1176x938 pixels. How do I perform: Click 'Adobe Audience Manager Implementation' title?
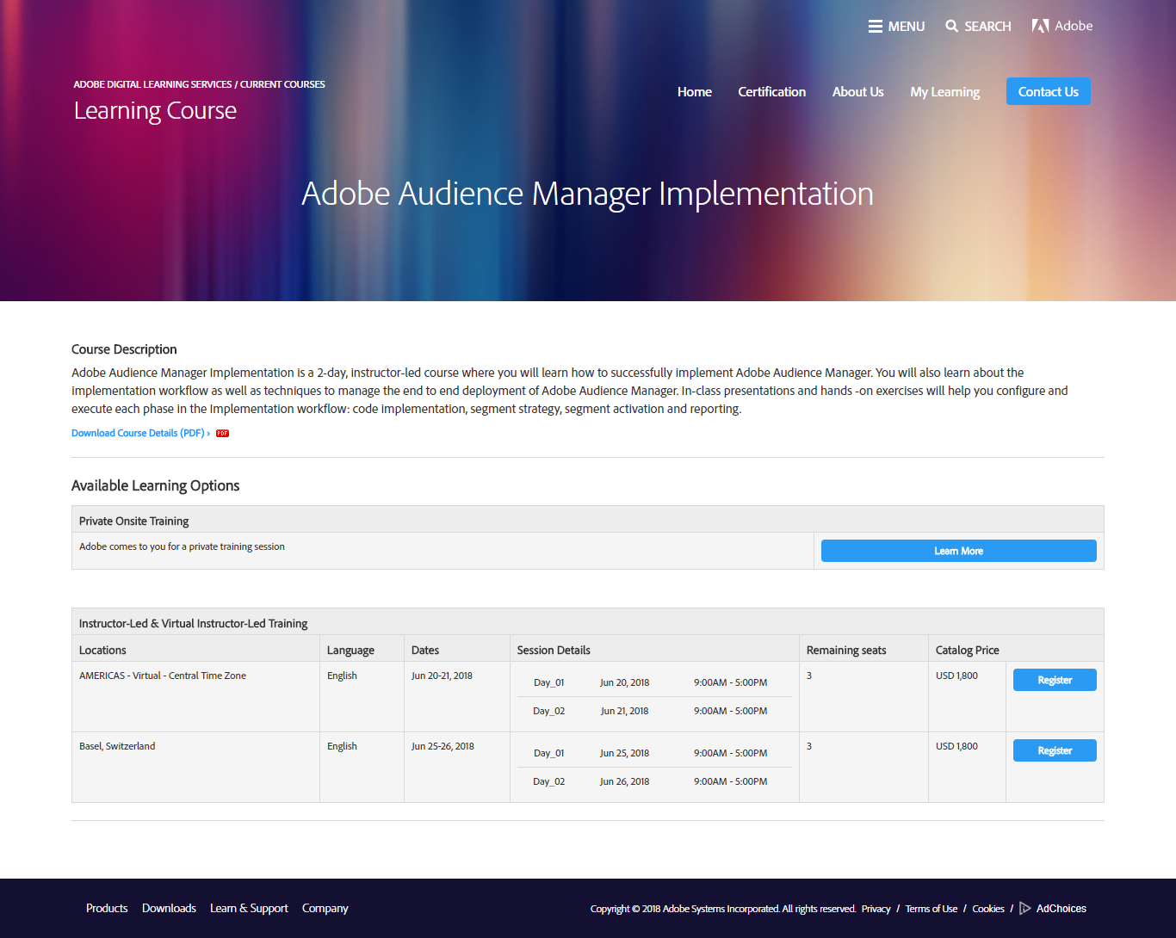tap(587, 194)
